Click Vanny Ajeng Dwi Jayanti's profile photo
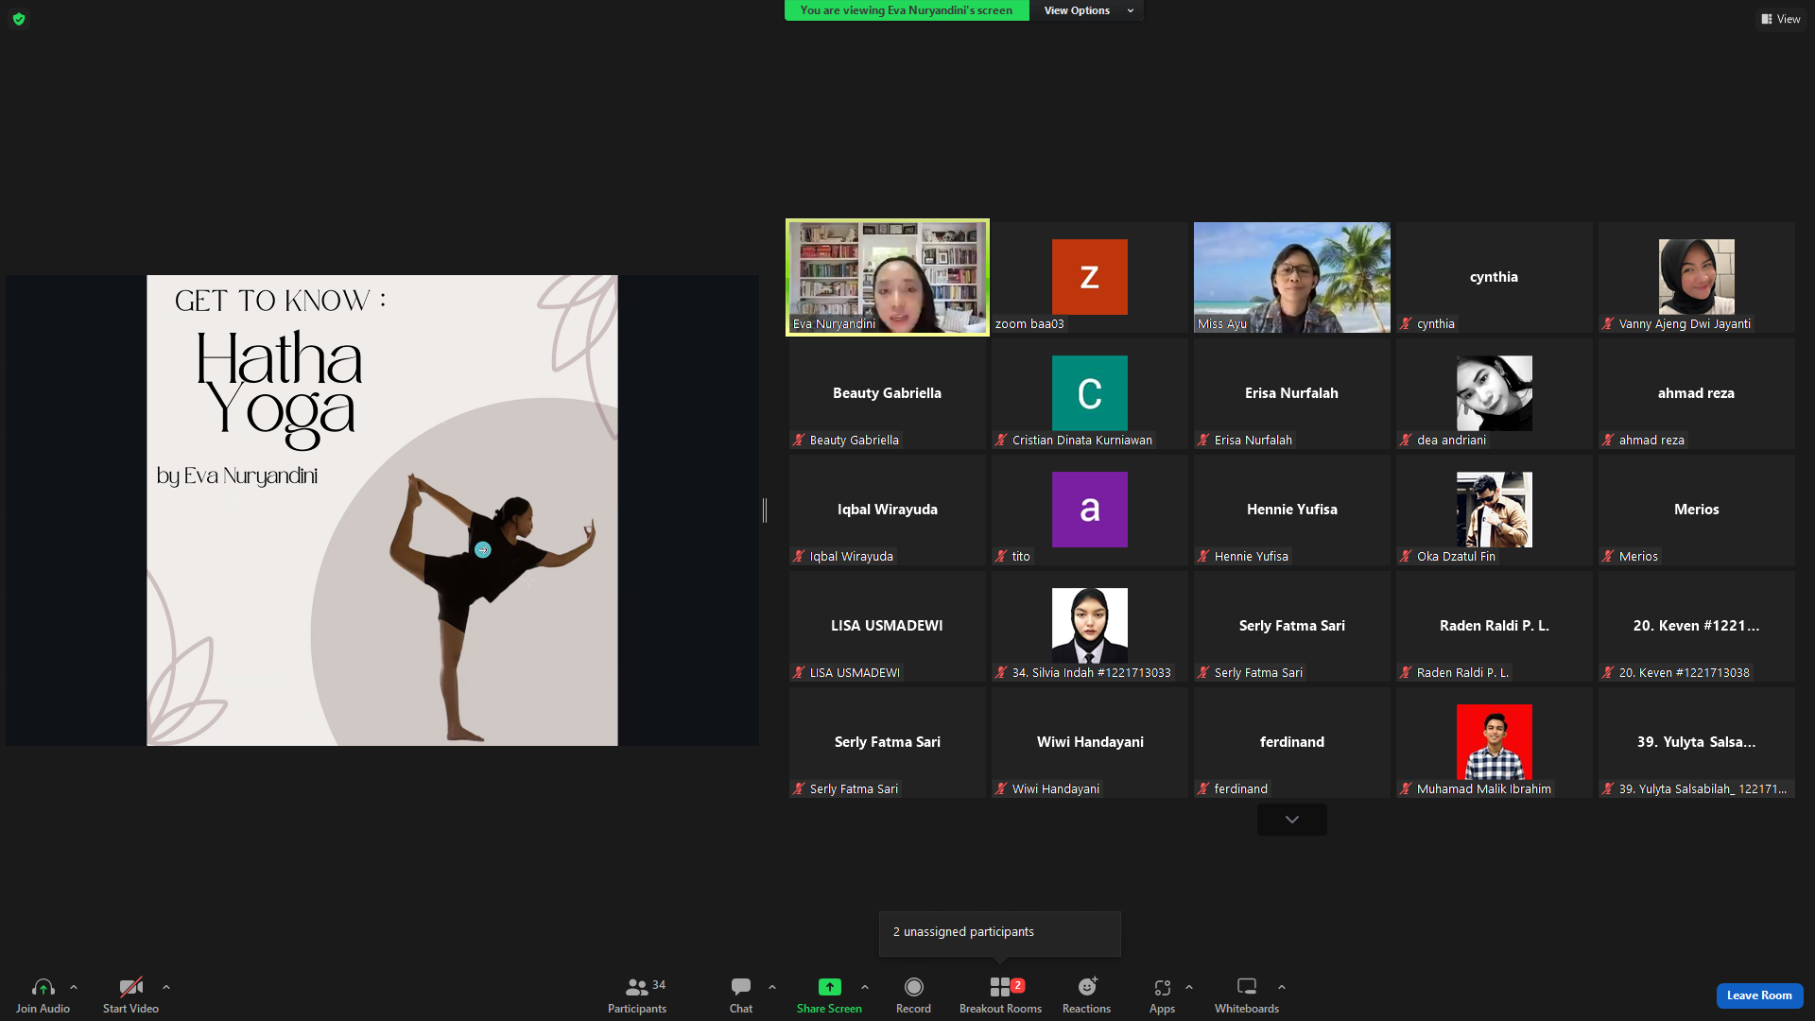 pos(1697,277)
